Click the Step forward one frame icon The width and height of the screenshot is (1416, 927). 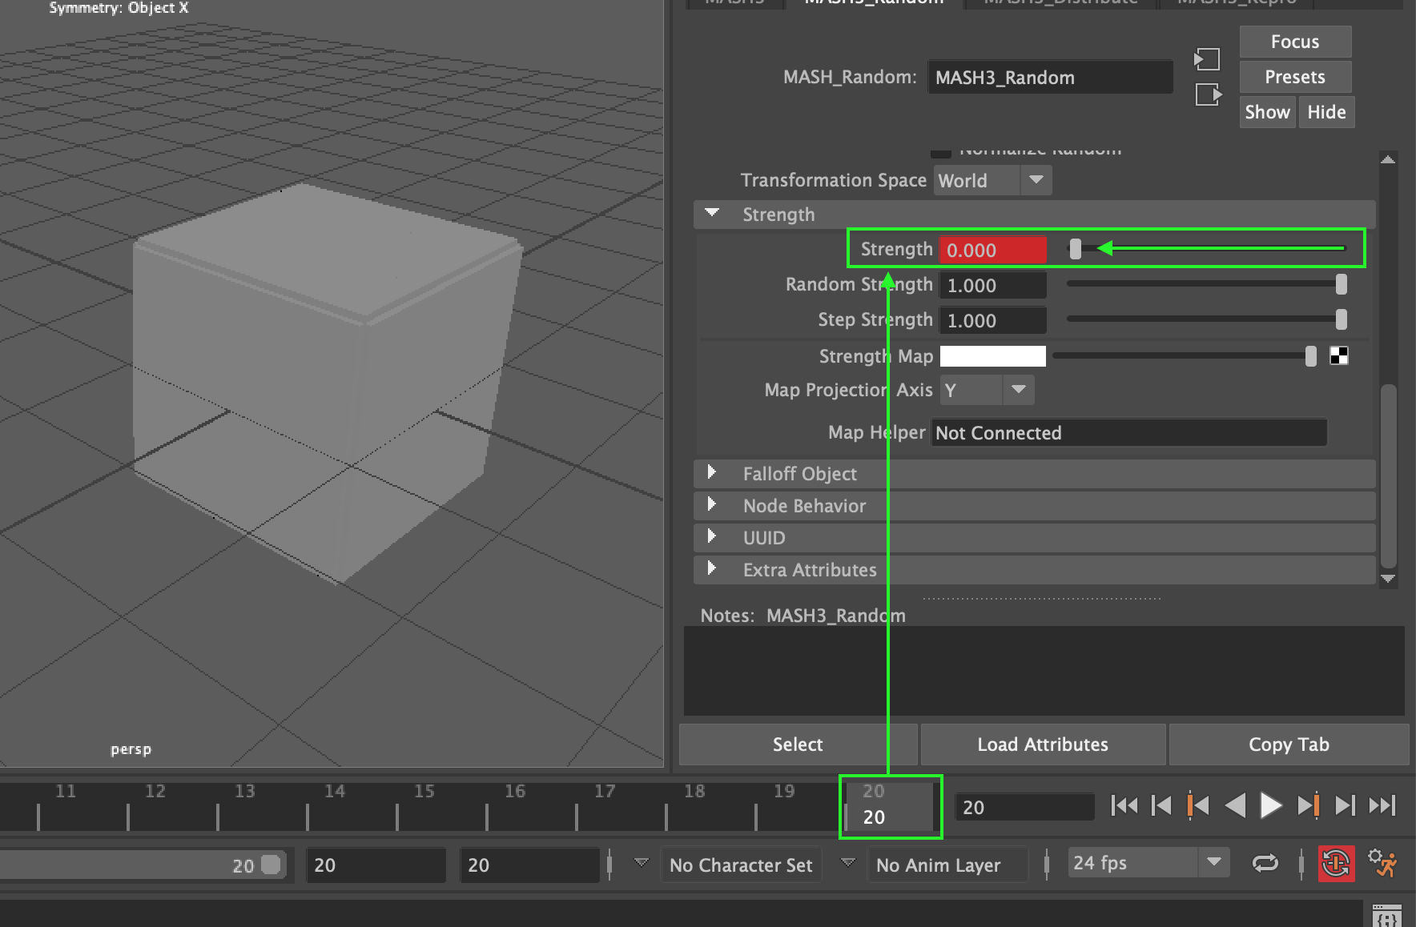pyautogui.click(x=1346, y=805)
